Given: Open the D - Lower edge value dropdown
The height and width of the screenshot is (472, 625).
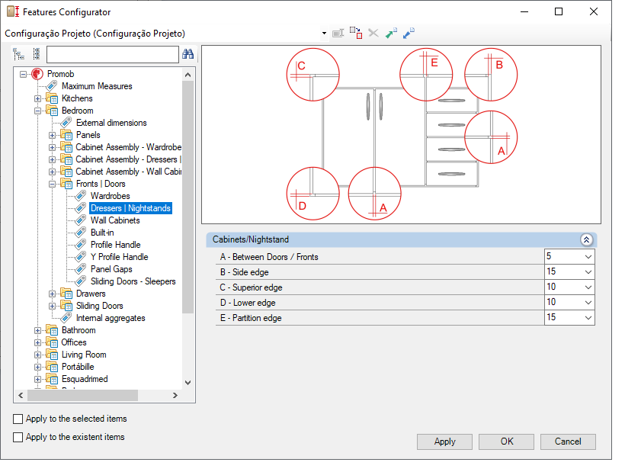Looking at the screenshot, I should coord(588,303).
